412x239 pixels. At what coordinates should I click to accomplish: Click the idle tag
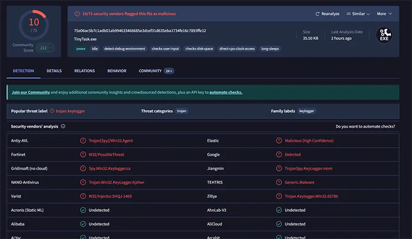pos(95,49)
